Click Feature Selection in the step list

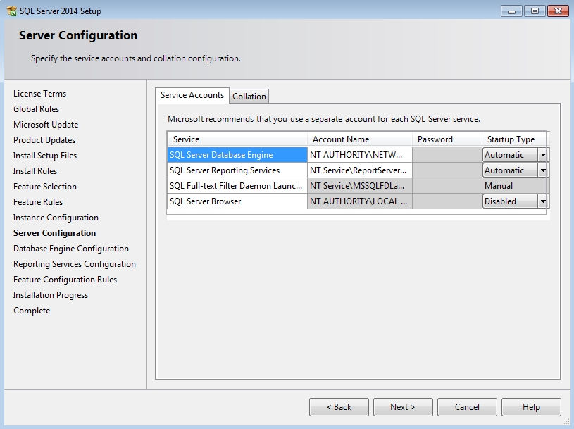[x=45, y=187]
